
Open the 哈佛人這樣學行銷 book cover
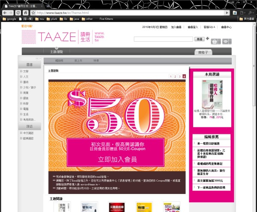pos(212,94)
